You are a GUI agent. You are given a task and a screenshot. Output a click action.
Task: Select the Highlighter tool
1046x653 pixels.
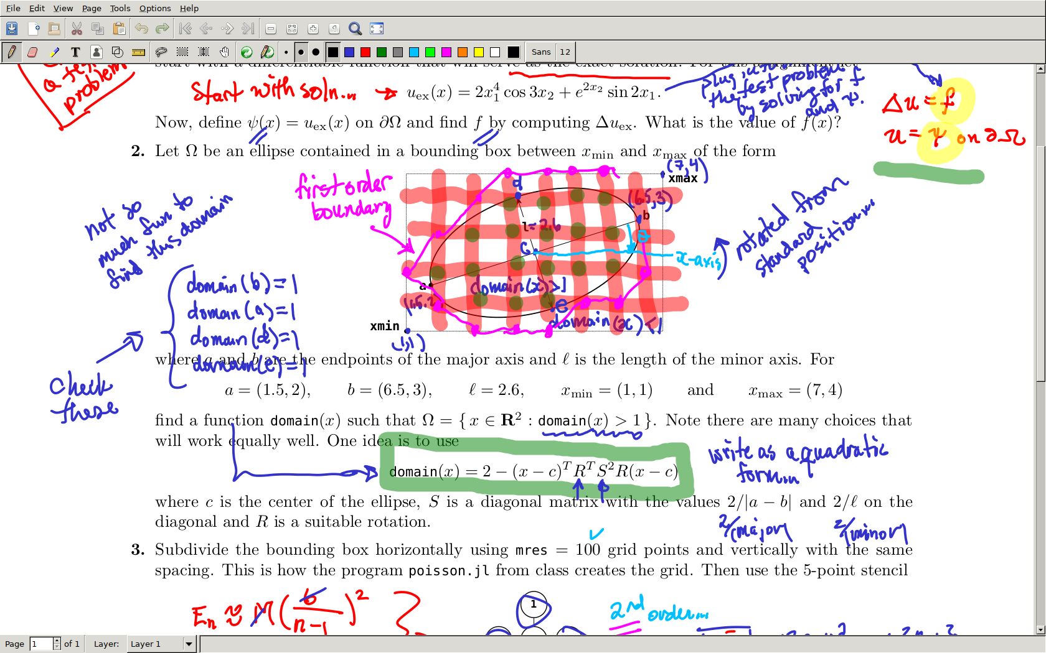[54, 52]
